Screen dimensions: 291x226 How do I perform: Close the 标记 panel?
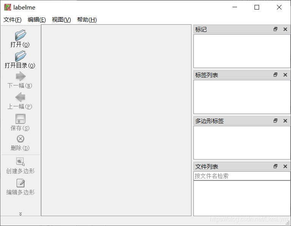click(x=285, y=29)
